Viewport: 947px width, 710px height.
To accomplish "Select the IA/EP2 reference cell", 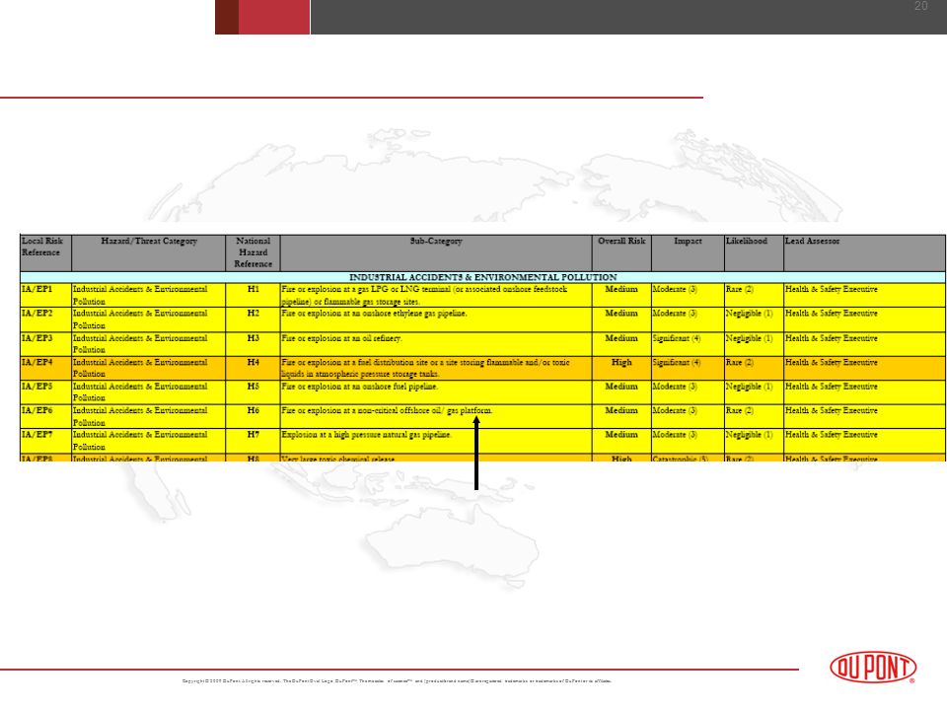I will [x=46, y=319].
